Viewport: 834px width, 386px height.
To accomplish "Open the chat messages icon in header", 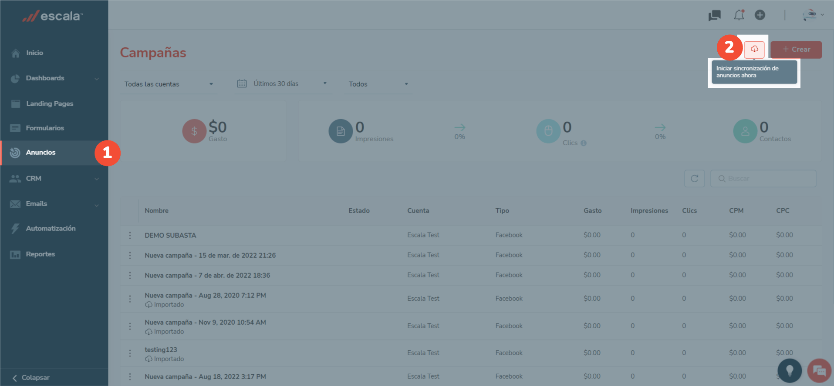I will point(714,16).
